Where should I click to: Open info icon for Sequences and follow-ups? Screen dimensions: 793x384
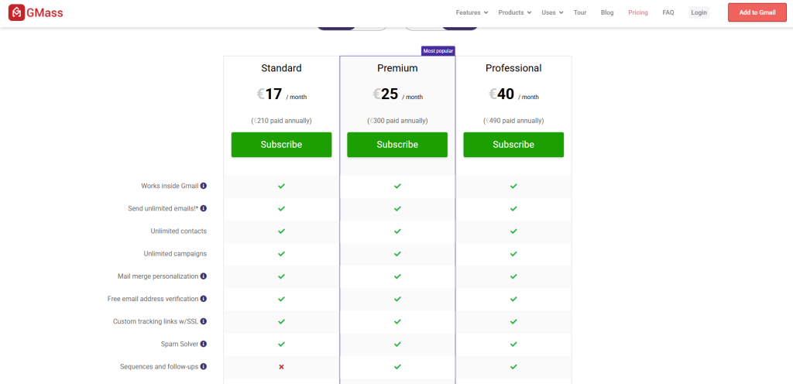204,366
